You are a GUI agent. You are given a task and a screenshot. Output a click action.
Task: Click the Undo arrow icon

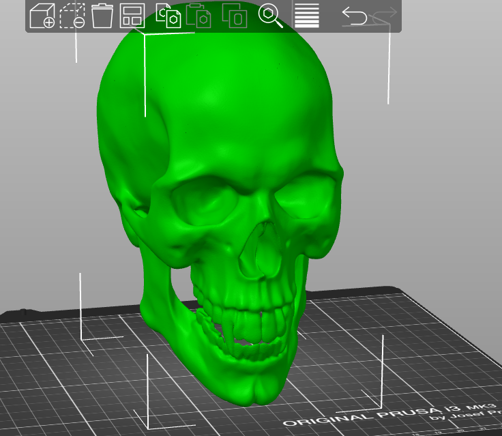pyautogui.click(x=355, y=16)
